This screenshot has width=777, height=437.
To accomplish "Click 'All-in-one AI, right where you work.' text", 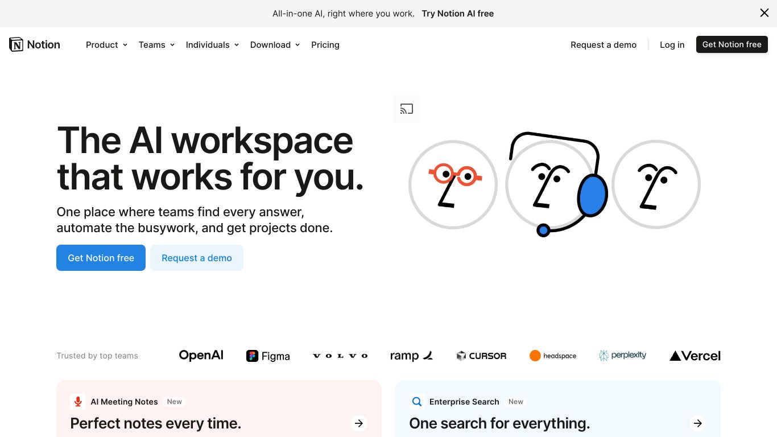I will tap(344, 14).
